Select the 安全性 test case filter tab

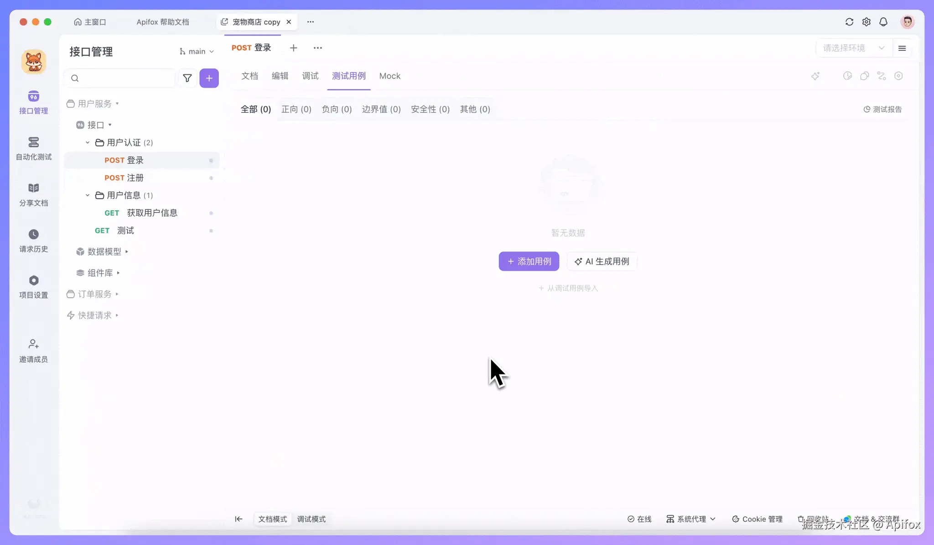[429, 109]
